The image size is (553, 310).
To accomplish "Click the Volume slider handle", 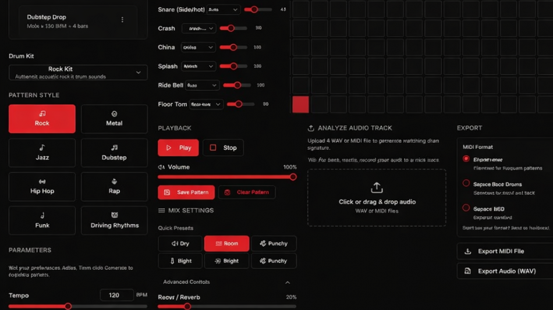I will [x=293, y=177].
